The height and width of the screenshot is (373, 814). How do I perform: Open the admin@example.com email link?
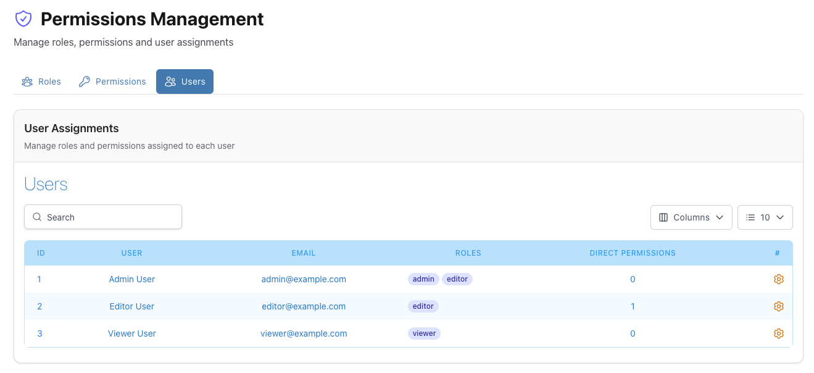[304, 279]
